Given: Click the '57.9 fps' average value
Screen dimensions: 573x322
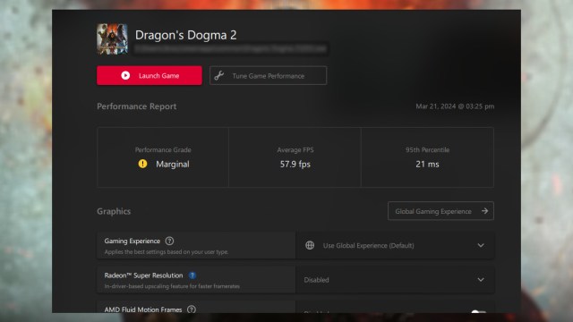Looking at the screenshot, I should [295, 164].
